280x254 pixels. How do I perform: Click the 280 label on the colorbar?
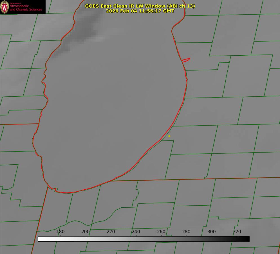pos(186,232)
